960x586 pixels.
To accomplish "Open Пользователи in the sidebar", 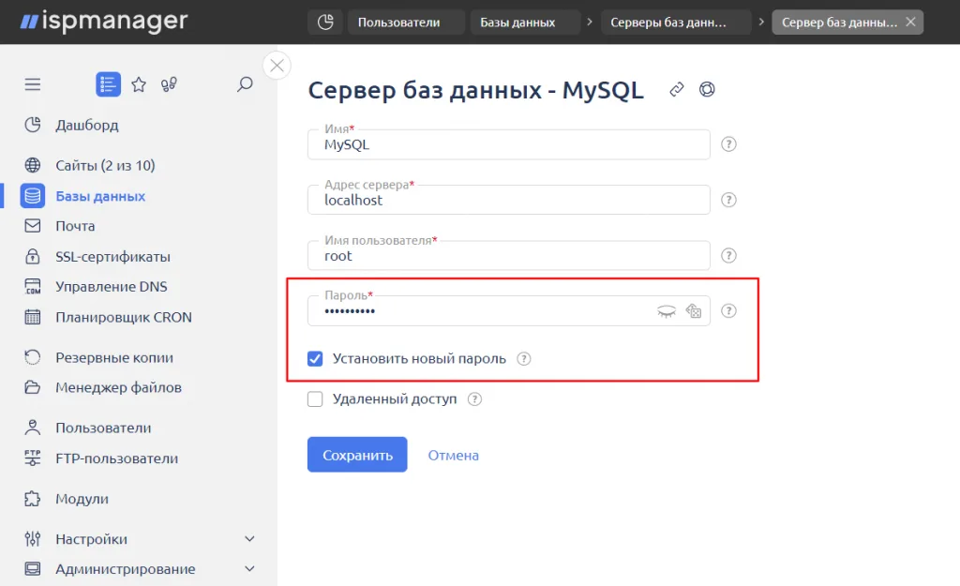I will click(x=103, y=428).
